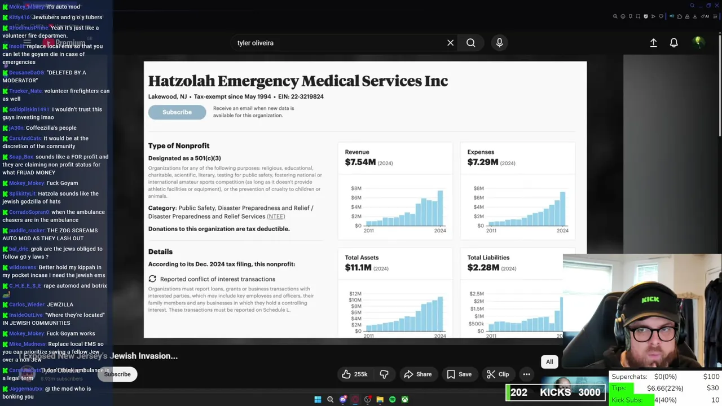Open Discord from the taskbar
The image size is (722, 406).
coord(343,399)
